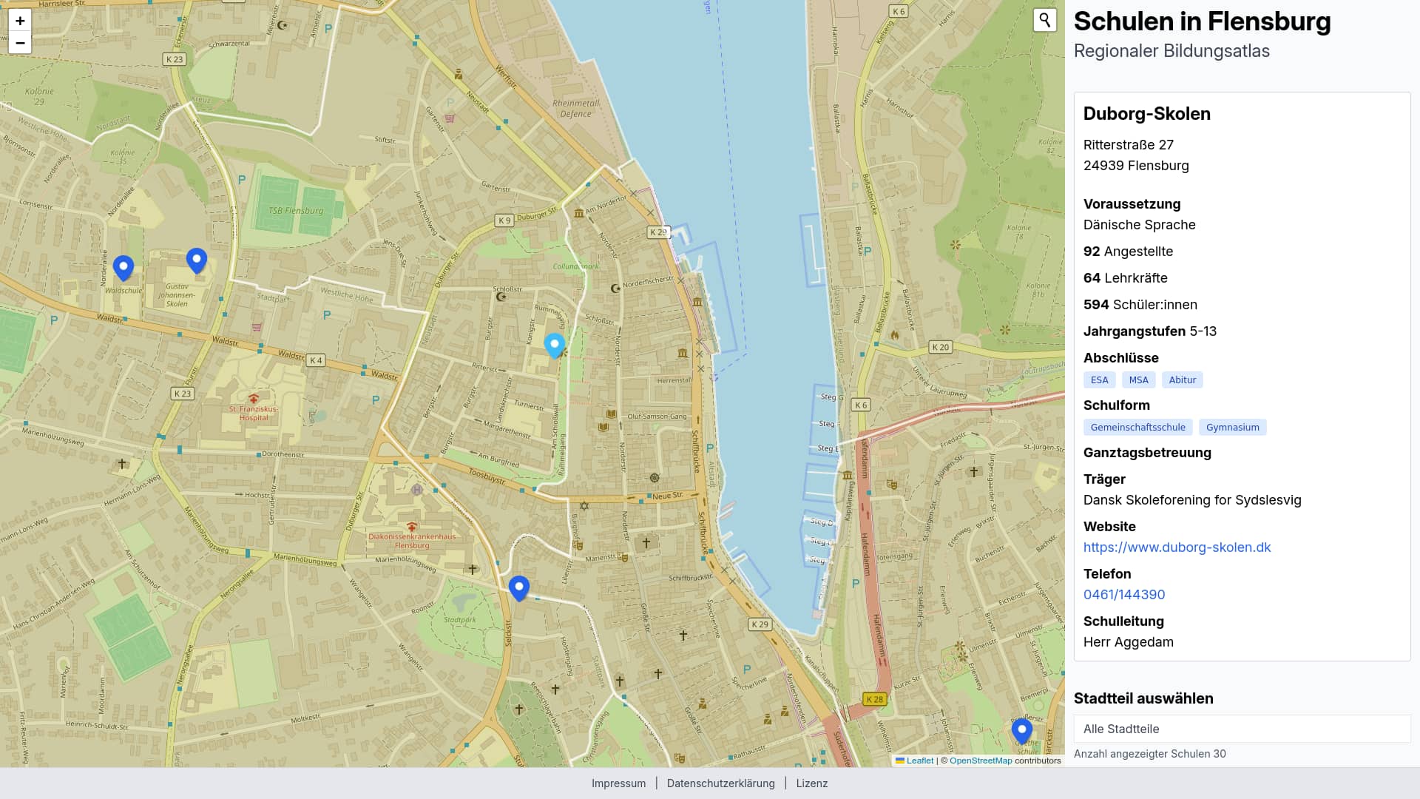Click the zoom in control on the map

pos(20,22)
